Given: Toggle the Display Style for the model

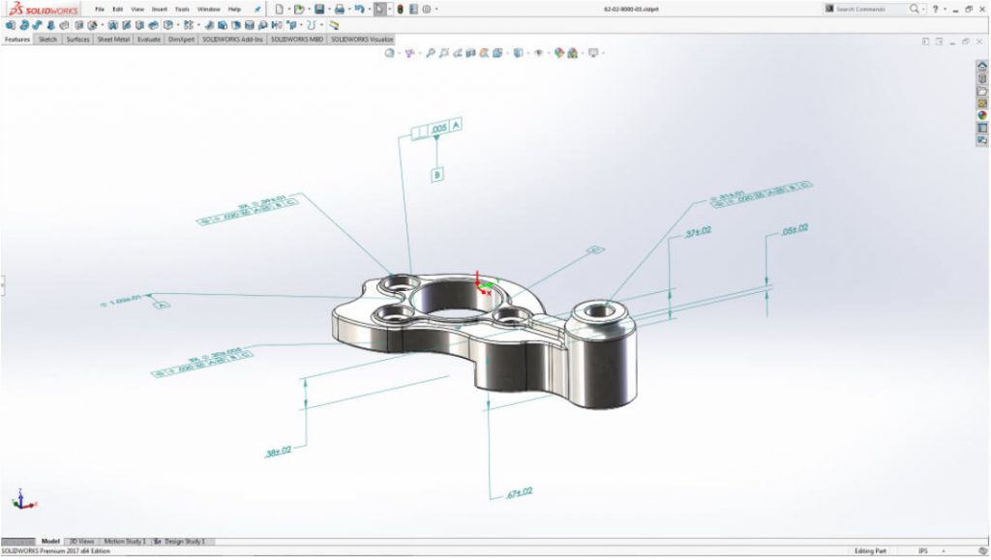Looking at the screenshot, I should pos(518,53).
